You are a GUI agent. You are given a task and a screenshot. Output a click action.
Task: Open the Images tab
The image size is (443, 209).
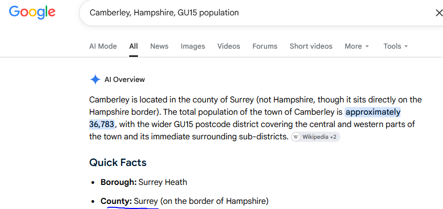[193, 46]
